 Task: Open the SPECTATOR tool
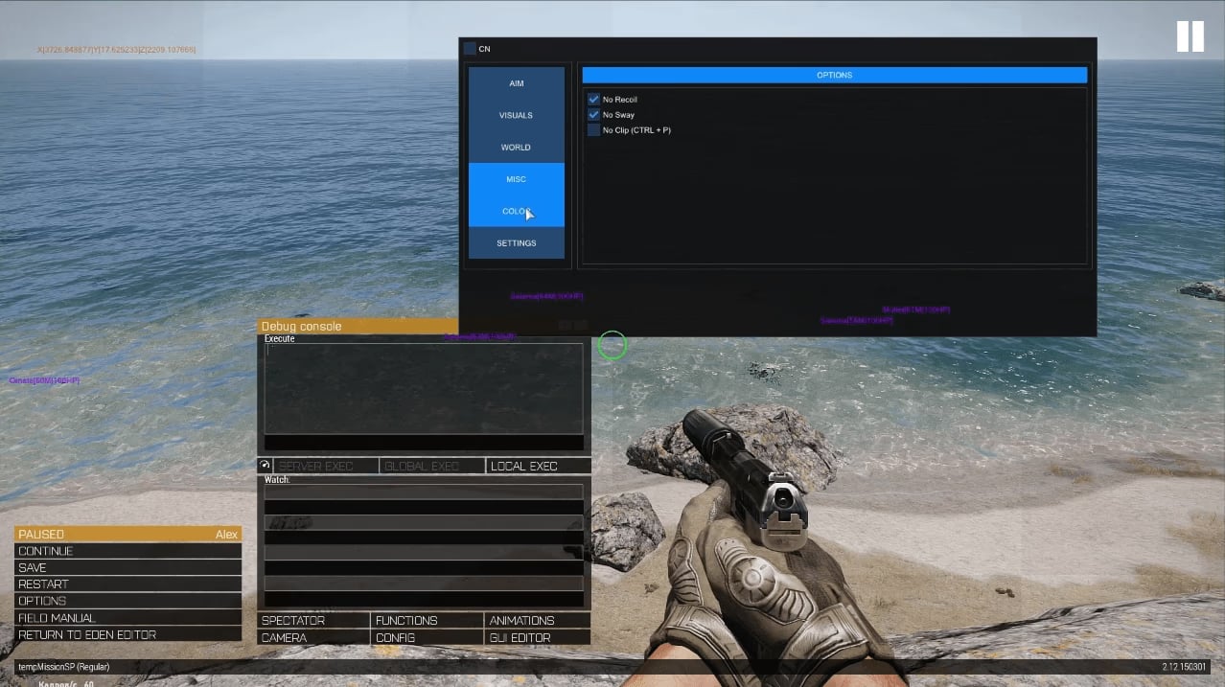pos(313,620)
